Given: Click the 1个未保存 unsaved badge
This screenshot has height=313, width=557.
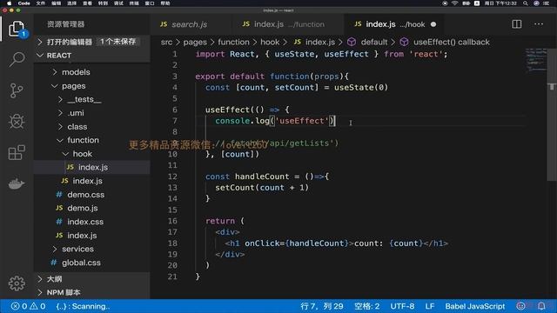Looking at the screenshot, I should (x=118, y=42).
